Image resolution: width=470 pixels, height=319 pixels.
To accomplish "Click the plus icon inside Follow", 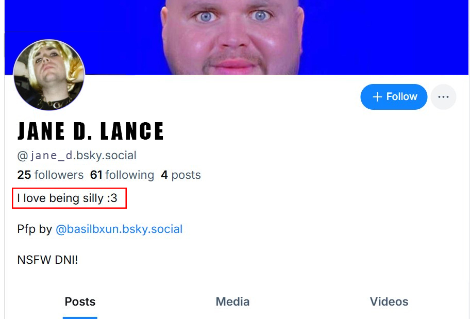I will point(377,97).
